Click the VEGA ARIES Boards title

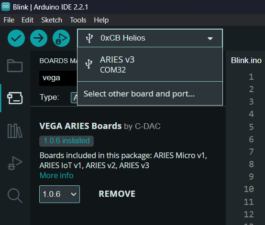click(x=80, y=126)
